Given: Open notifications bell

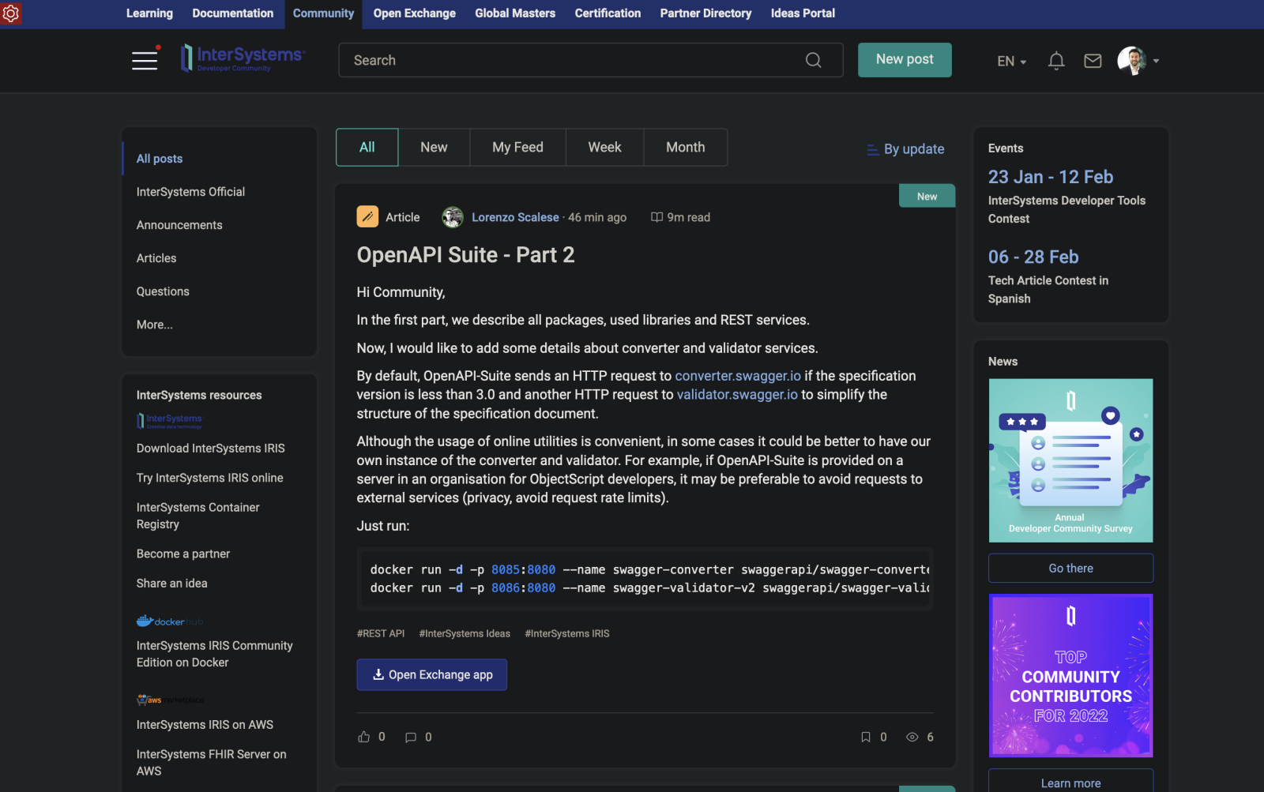Looking at the screenshot, I should (x=1056, y=61).
